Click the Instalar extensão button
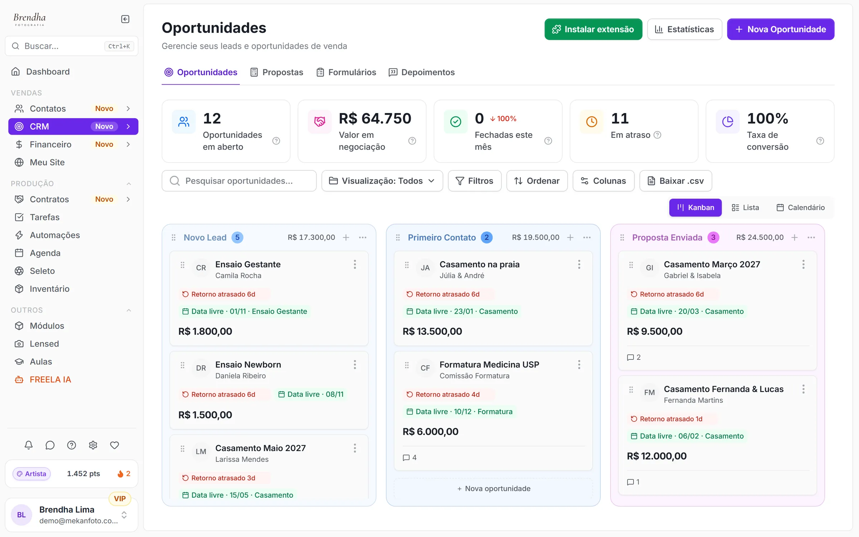 [593, 29]
